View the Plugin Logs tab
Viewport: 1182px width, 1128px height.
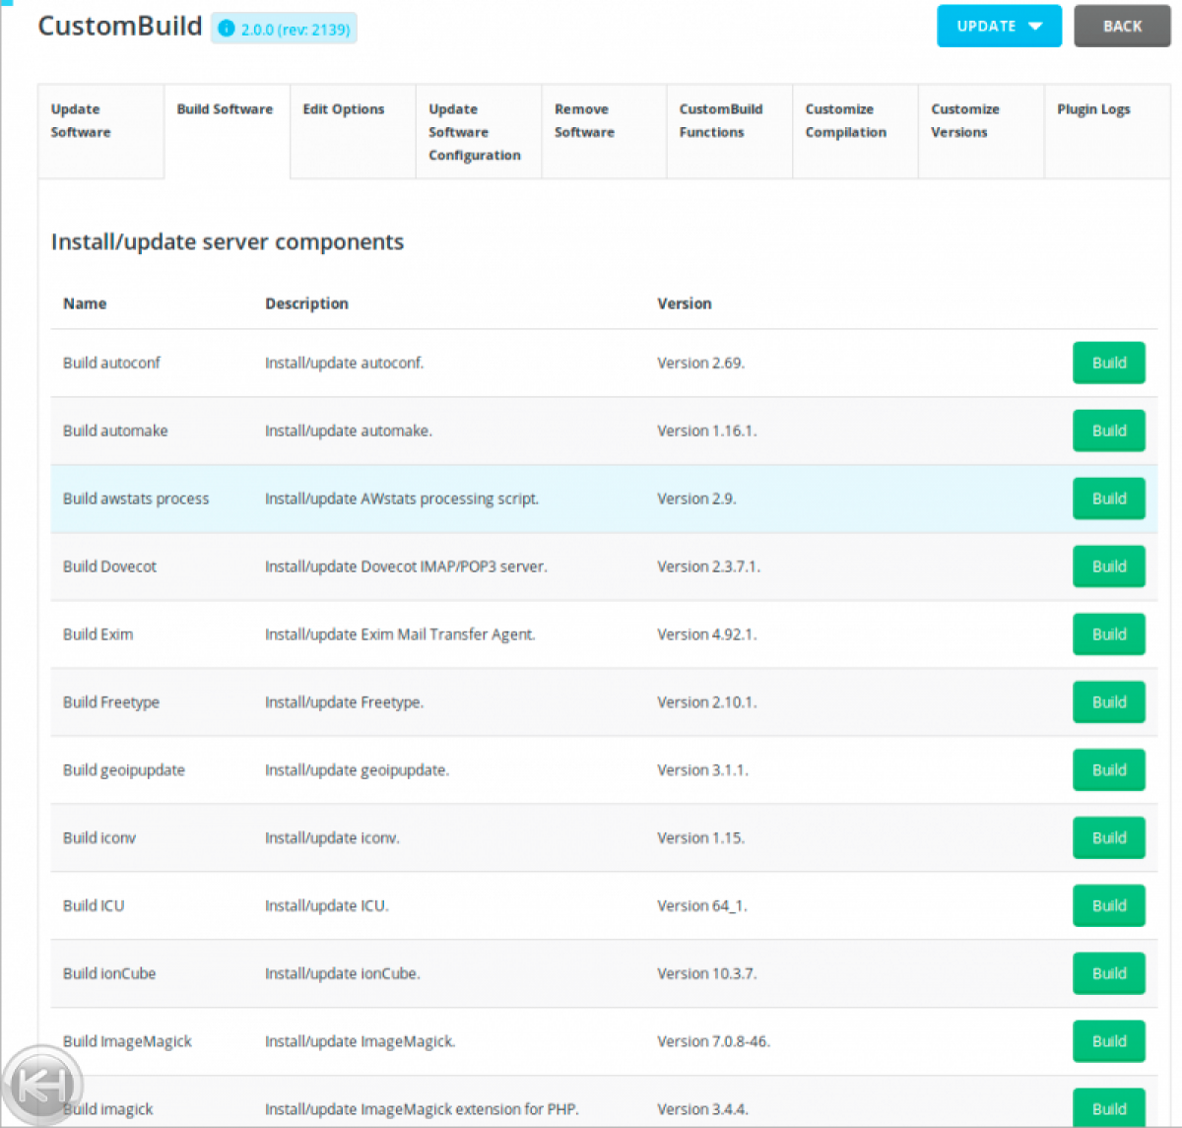(1093, 109)
